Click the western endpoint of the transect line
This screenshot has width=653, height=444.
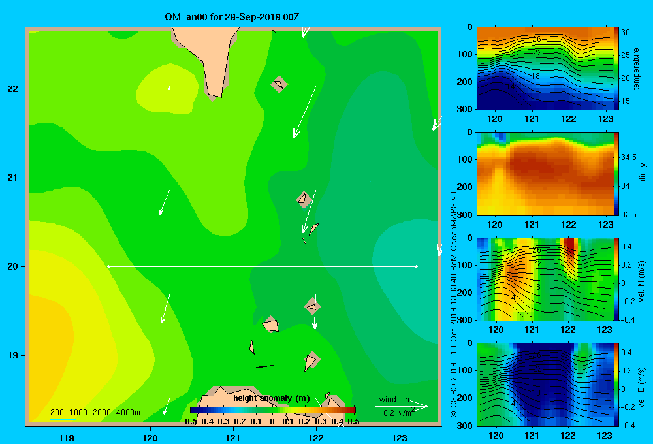click(108, 266)
